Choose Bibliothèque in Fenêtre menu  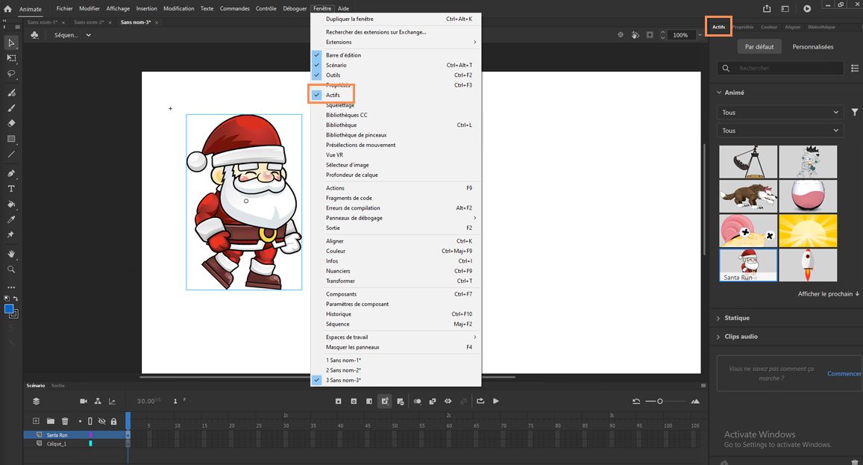coord(396,125)
